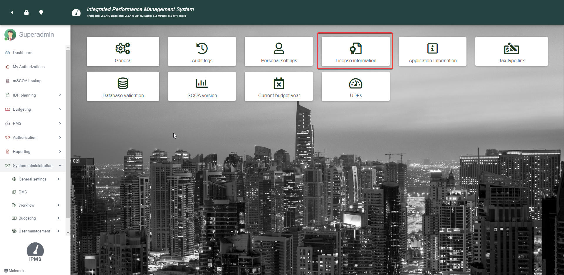Click the Authorization users icon in sidebar
This screenshot has height=275, width=564.
8,137
